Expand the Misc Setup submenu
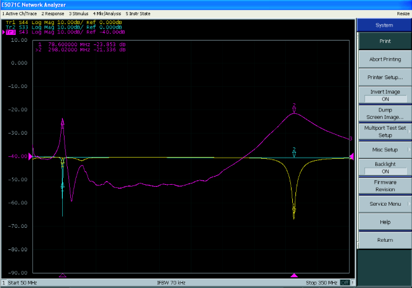The height and width of the screenshot is (288, 412). 384,149
